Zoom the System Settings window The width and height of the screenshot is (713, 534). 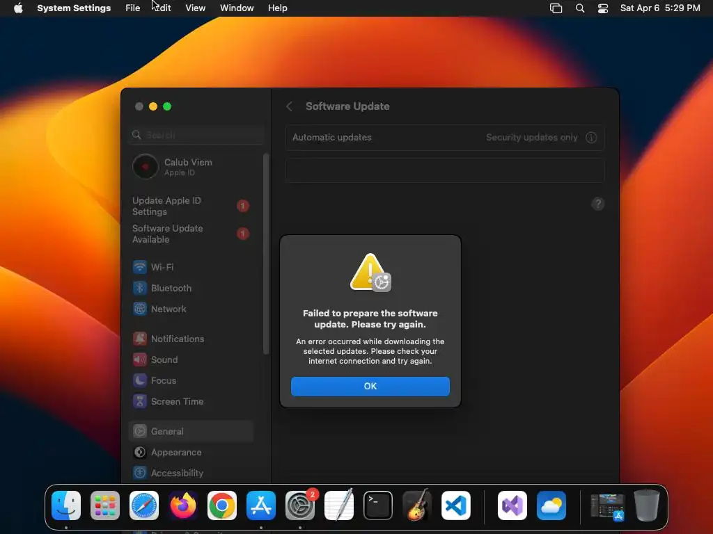(167, 106)
